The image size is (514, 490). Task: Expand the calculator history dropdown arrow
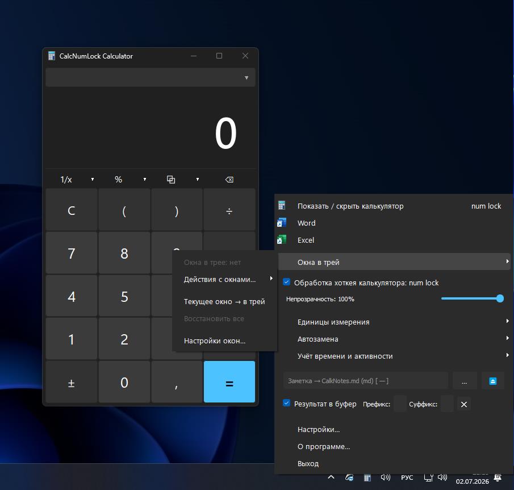click(x=246, y=78)
